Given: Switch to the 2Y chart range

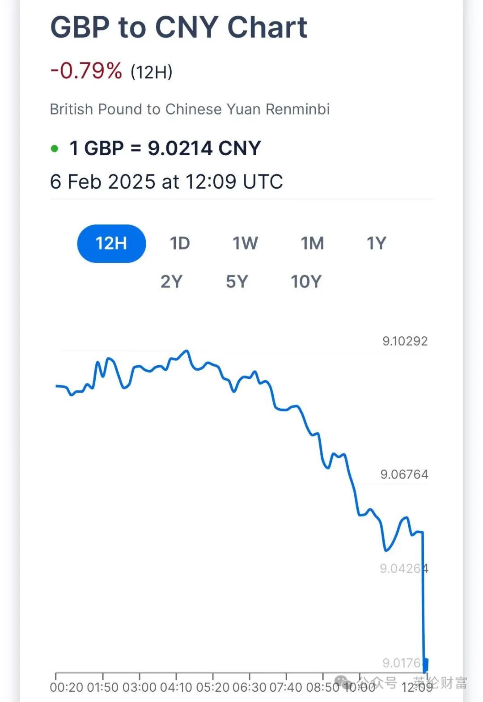Looking at the screenshot, I should point(172,282).
